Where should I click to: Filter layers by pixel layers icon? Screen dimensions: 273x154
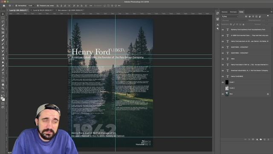tap(246, 16)
